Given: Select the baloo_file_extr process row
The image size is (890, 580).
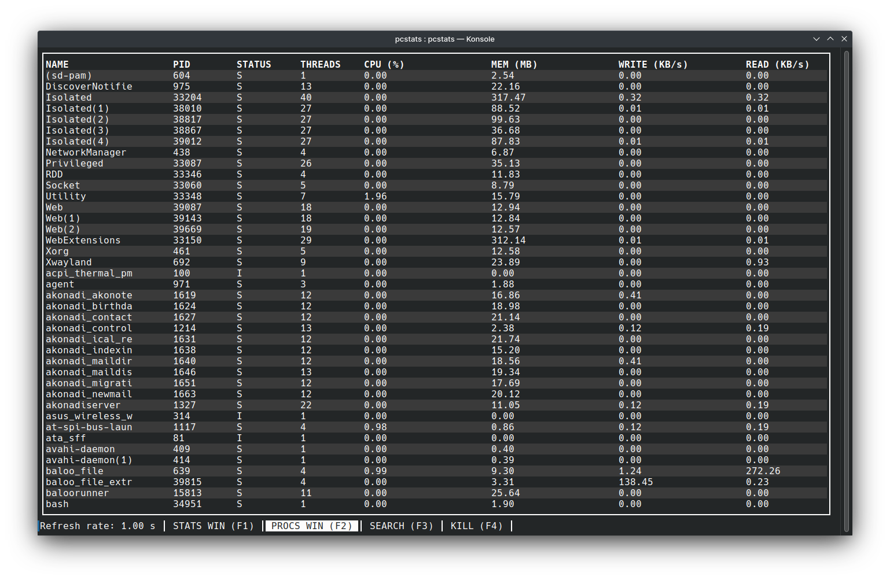Looking at the screenshot, I should tap(89, 482).
